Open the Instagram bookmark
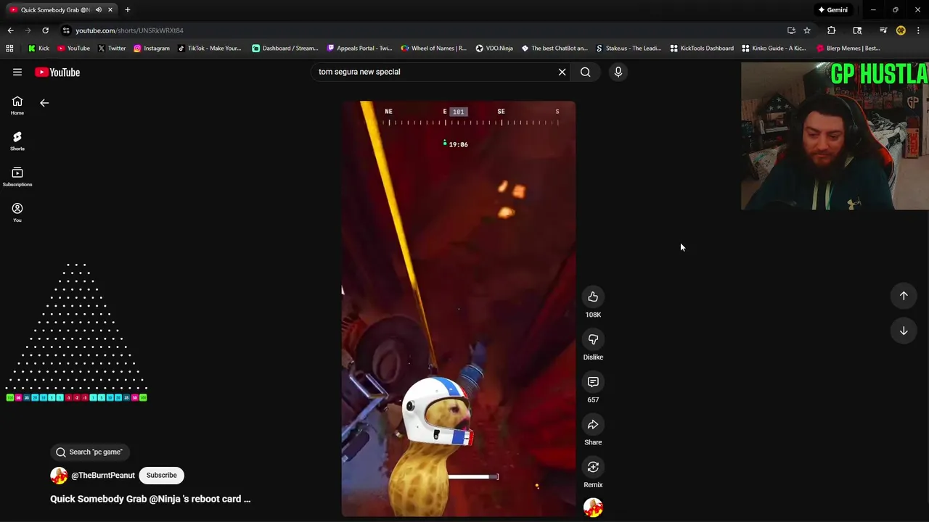 (x=152, y=49)
